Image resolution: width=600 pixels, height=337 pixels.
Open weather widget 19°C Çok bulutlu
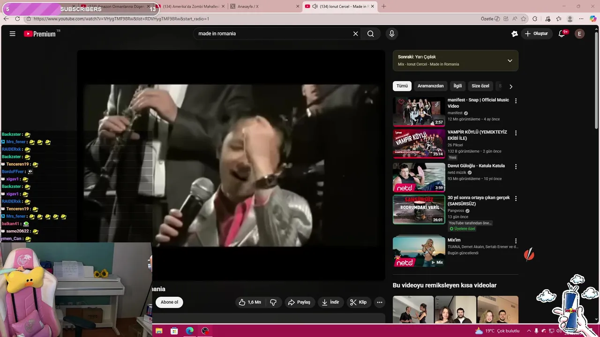(x=497, y=331)
